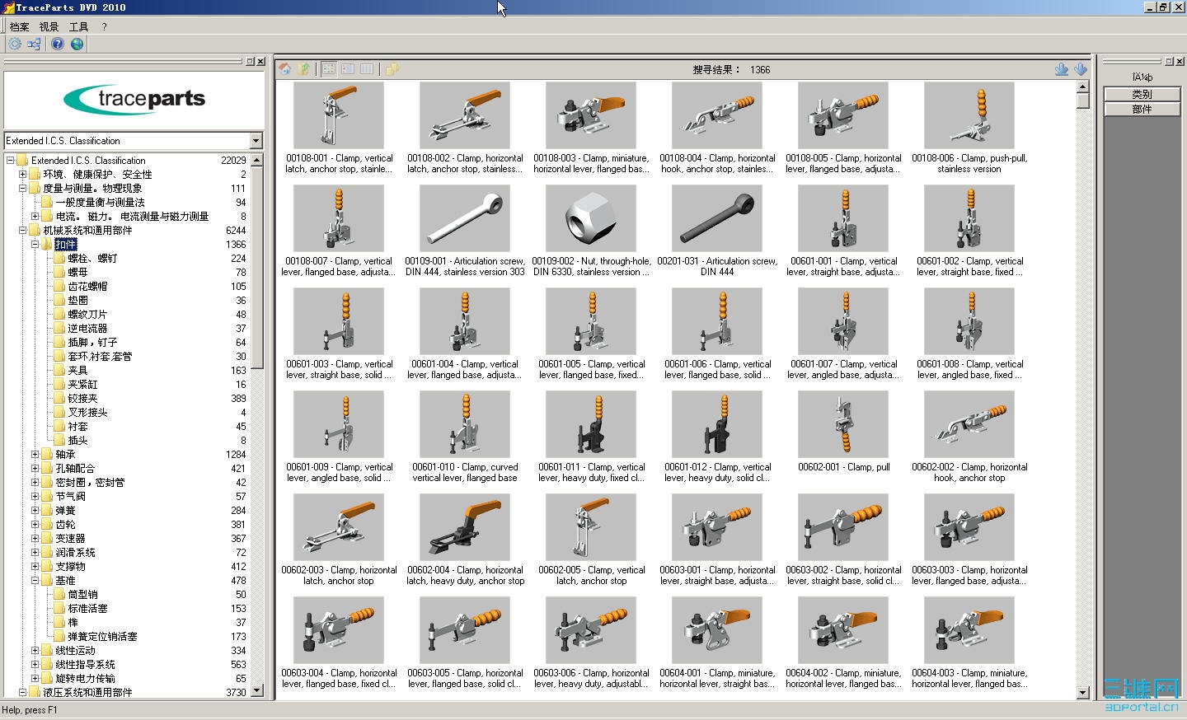
Task: Expand the 环境、健康保护、安全性 node
Action: [23, 175]
